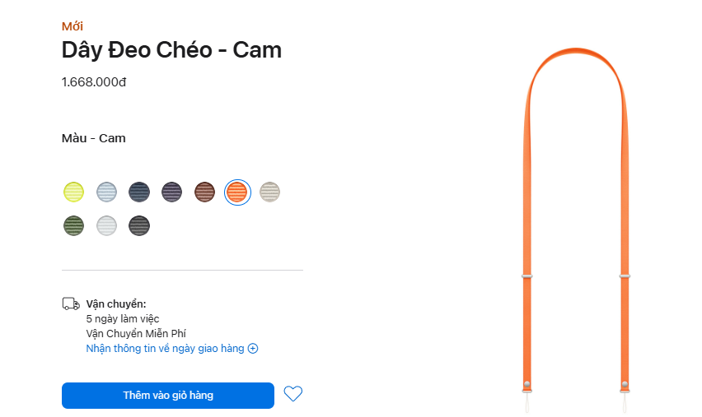Select the black strap color swatch
Viewport: 702px width, 417px height.
(x=139, y=225)
